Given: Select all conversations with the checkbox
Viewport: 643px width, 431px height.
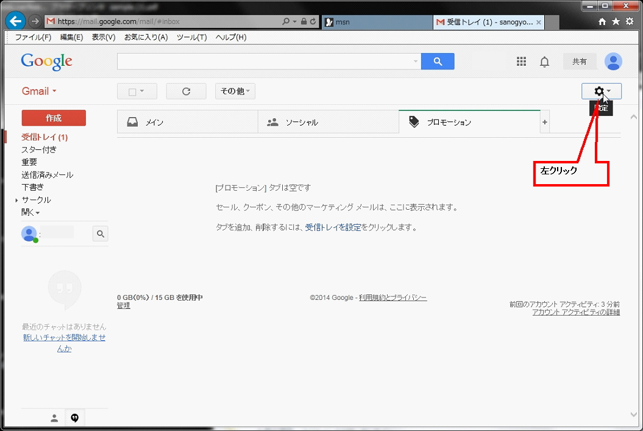Looking at the screenshot, I should pos(133,91).
